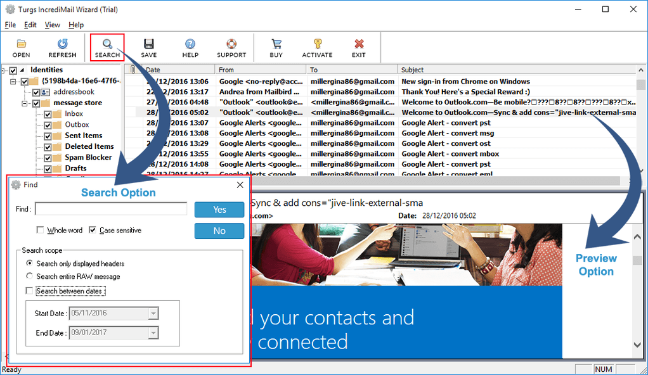Click the Yes button in Find dialog

click(x=219, y=210)
